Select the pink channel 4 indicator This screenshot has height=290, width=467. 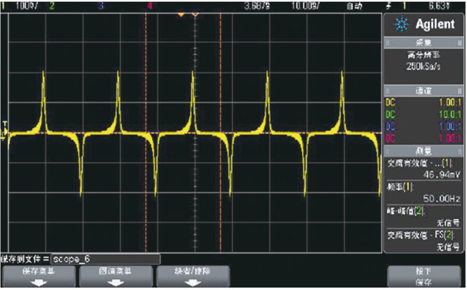[x=150, y=5]
